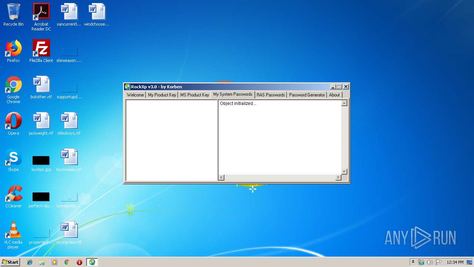Viewport: 474px width, 267px height.
Task: Open the MS Product Key tab
Action: [194, 95]
